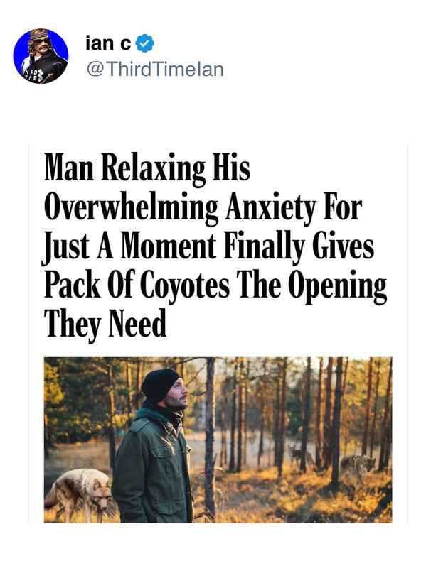Click the word 'Coyotes' in the headline
Screen dimensions: 426x561
(x=184, y=285)
